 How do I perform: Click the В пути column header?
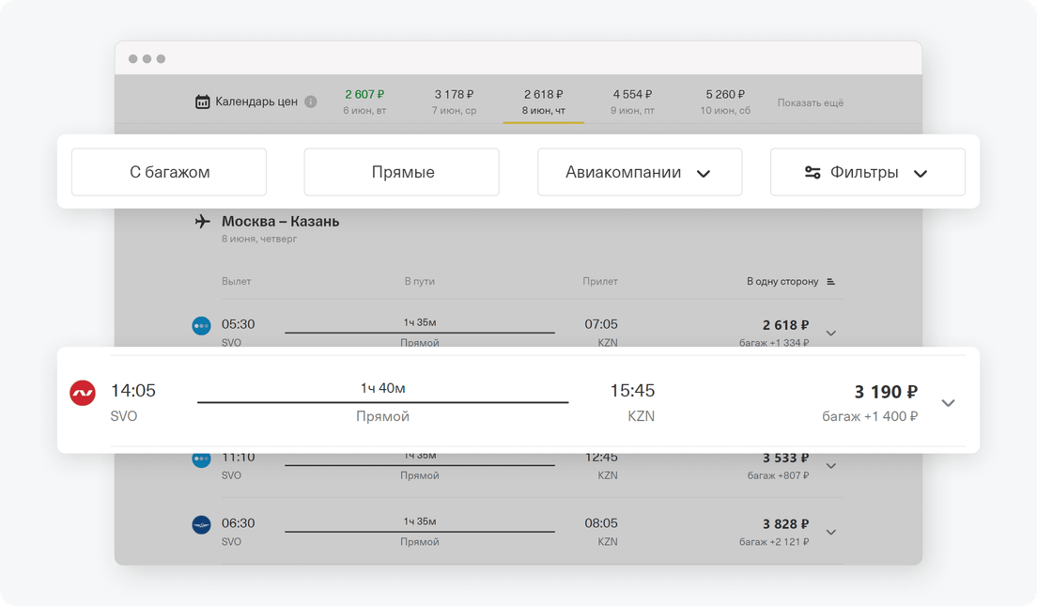(420, 281)
